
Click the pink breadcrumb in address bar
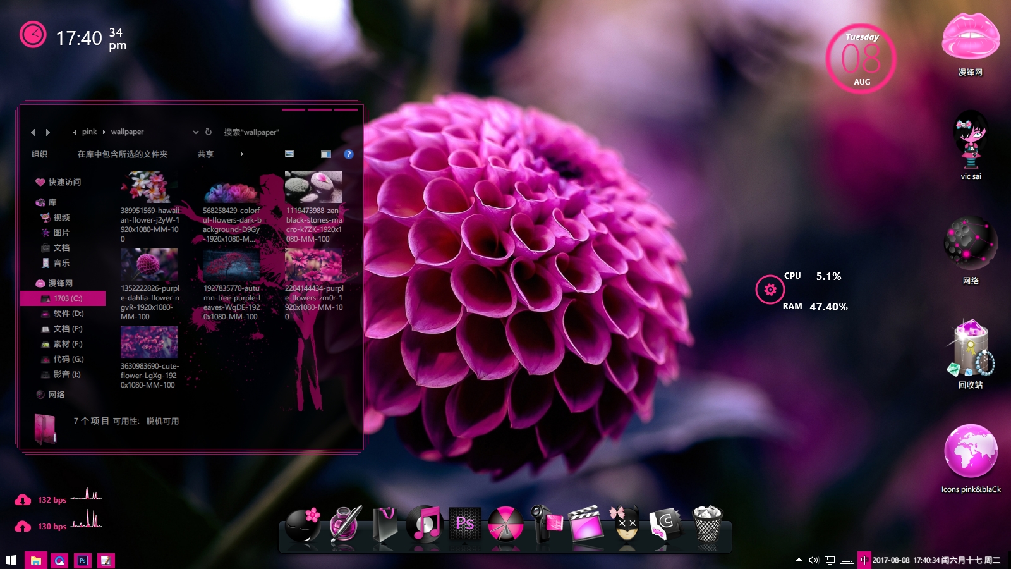click(x=89, y=132)
